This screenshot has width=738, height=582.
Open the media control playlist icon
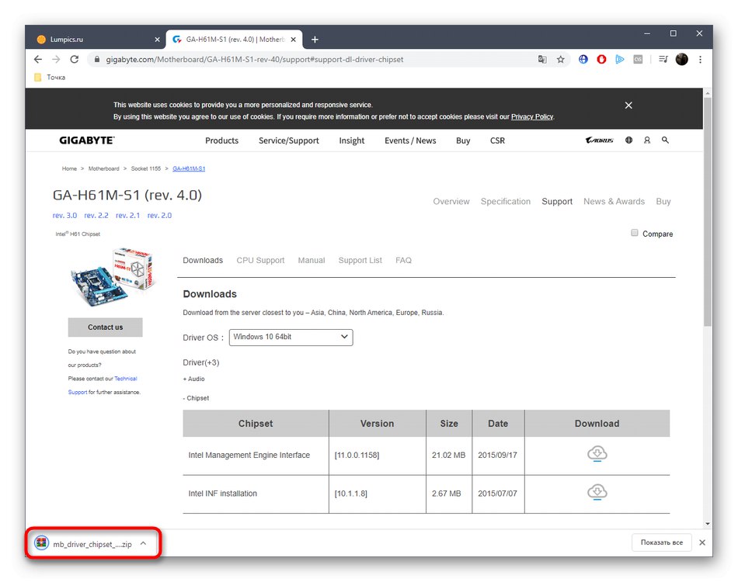tap(663, 59)
